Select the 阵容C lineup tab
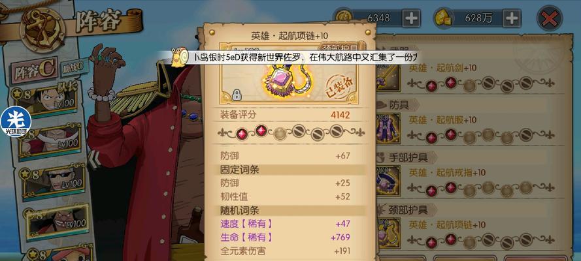581x261 pixels. click(x=34, y=71)
